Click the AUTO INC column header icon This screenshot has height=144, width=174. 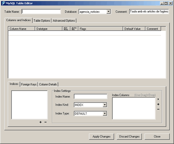coord(74,29)
